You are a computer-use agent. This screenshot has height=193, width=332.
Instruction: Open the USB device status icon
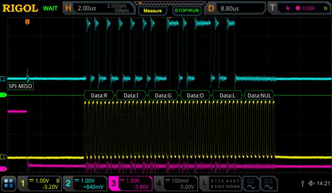click(x=303, y=183)
